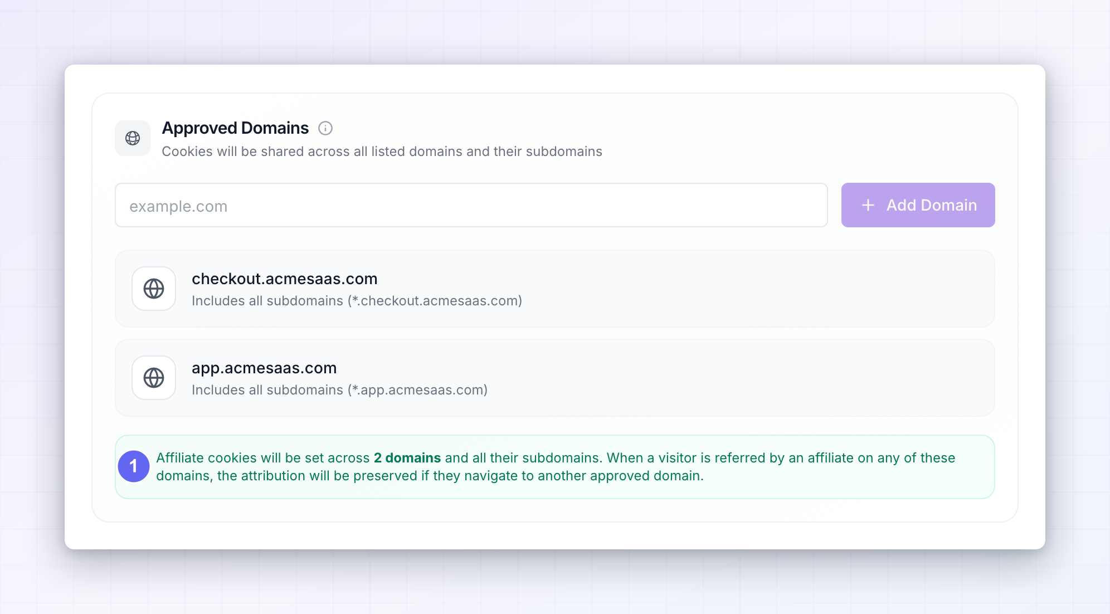The image size is (1110, 614).
Task: Click the bold "2 domains" text
Action: coord(407,458)
